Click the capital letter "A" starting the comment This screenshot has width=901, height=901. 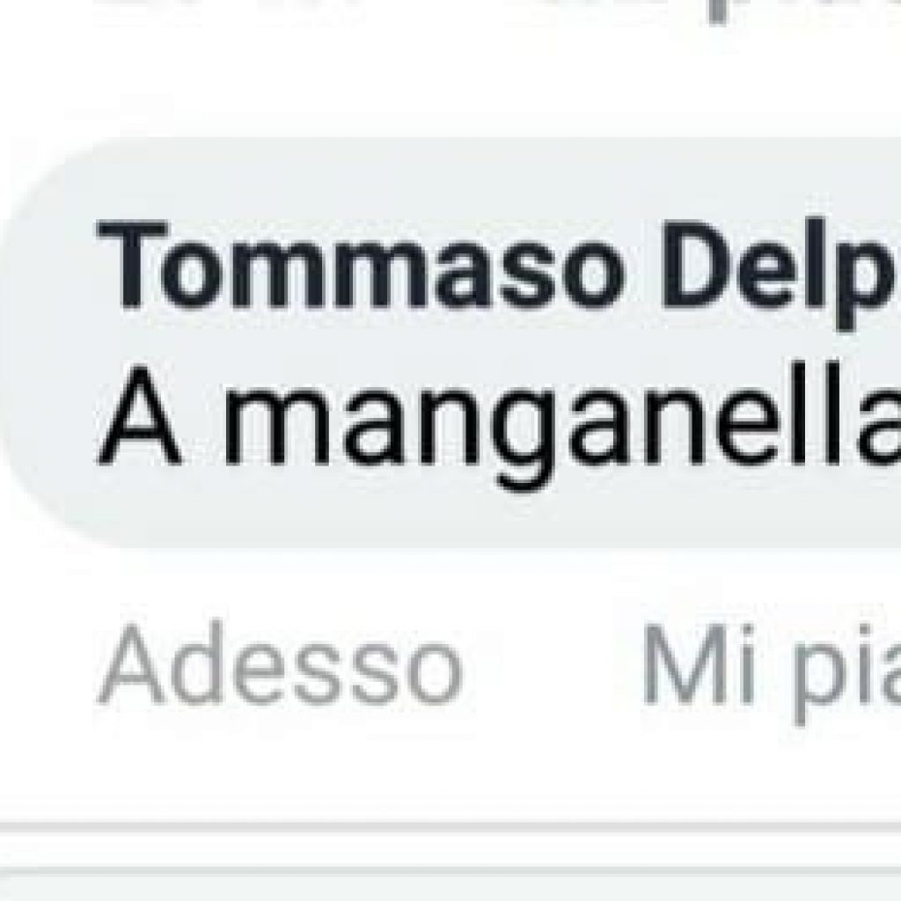[x=139, y=414]
